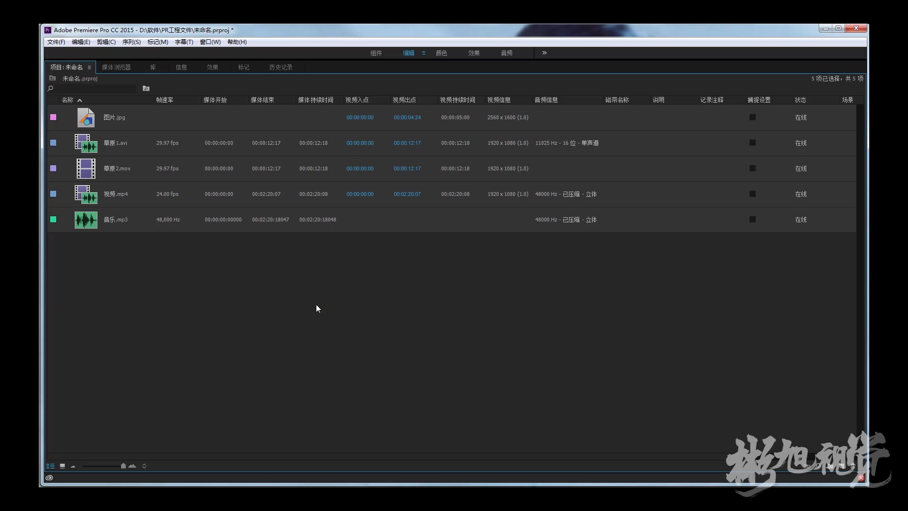Click the large mountain zoom-in icon

tap(132, 466)
